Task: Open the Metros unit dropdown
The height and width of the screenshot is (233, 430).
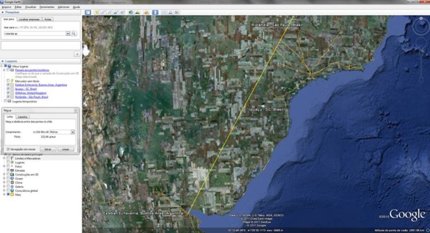Action: (x=73, y=132)
